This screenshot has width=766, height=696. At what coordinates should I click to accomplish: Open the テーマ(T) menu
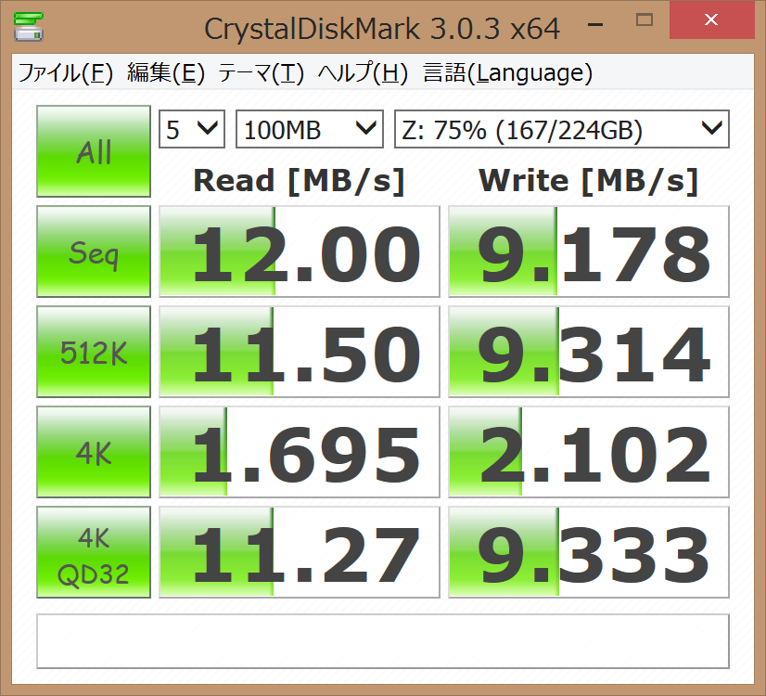[262, 73]
